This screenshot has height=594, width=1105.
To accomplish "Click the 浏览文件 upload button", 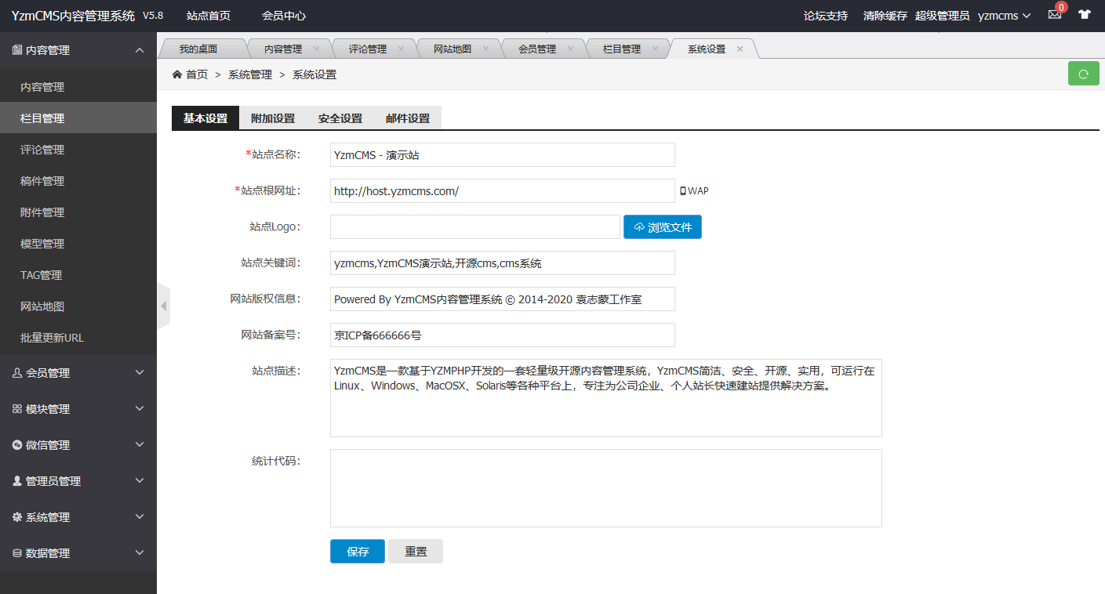I will click(663, 227).
